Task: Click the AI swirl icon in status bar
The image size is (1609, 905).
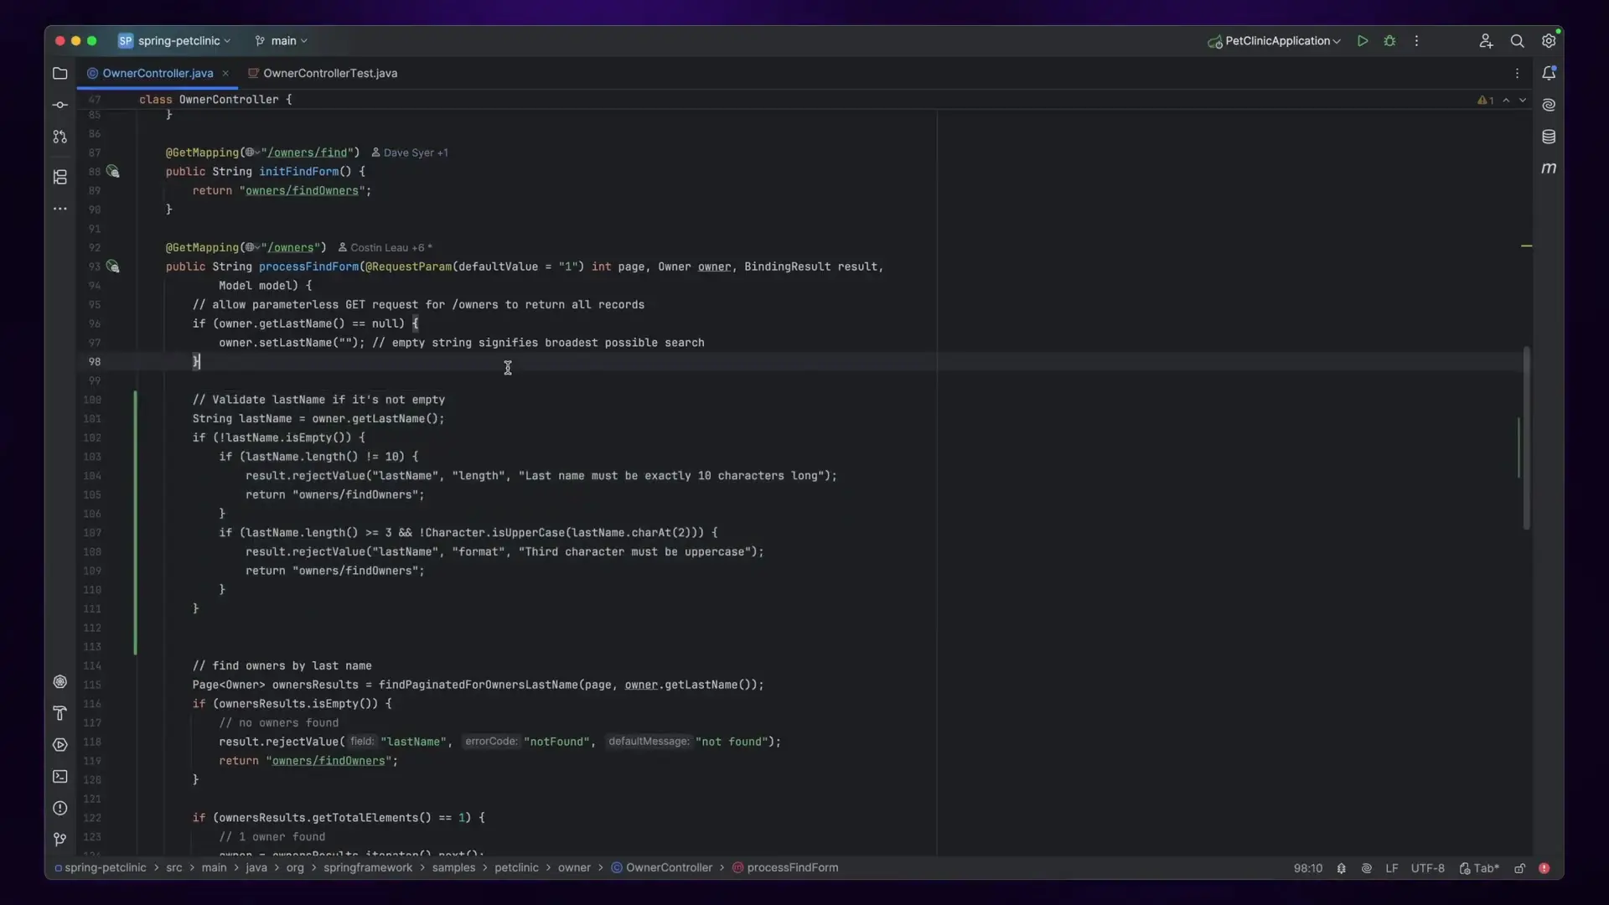Action: pos(1366,868)
